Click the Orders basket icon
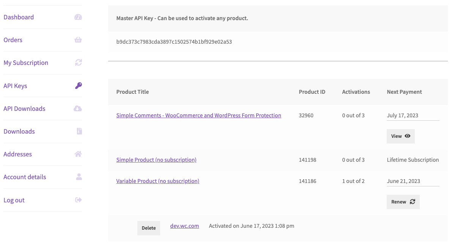452x246 pixels. tap(78, 40)
